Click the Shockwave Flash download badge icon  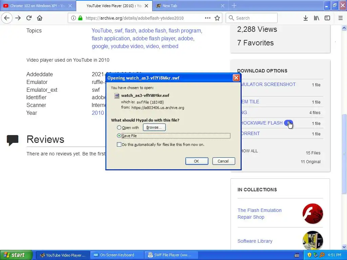pyautogui.click(x=288, y=123)
